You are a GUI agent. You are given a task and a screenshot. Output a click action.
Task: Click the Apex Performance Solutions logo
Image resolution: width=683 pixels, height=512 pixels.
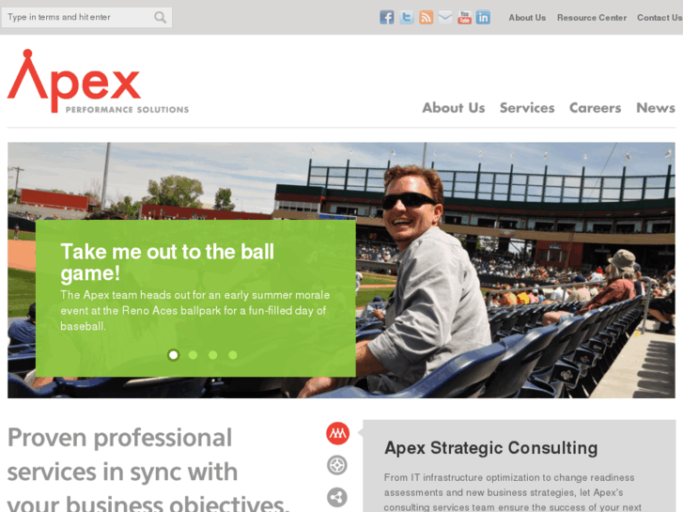click(x=98, y=82)
